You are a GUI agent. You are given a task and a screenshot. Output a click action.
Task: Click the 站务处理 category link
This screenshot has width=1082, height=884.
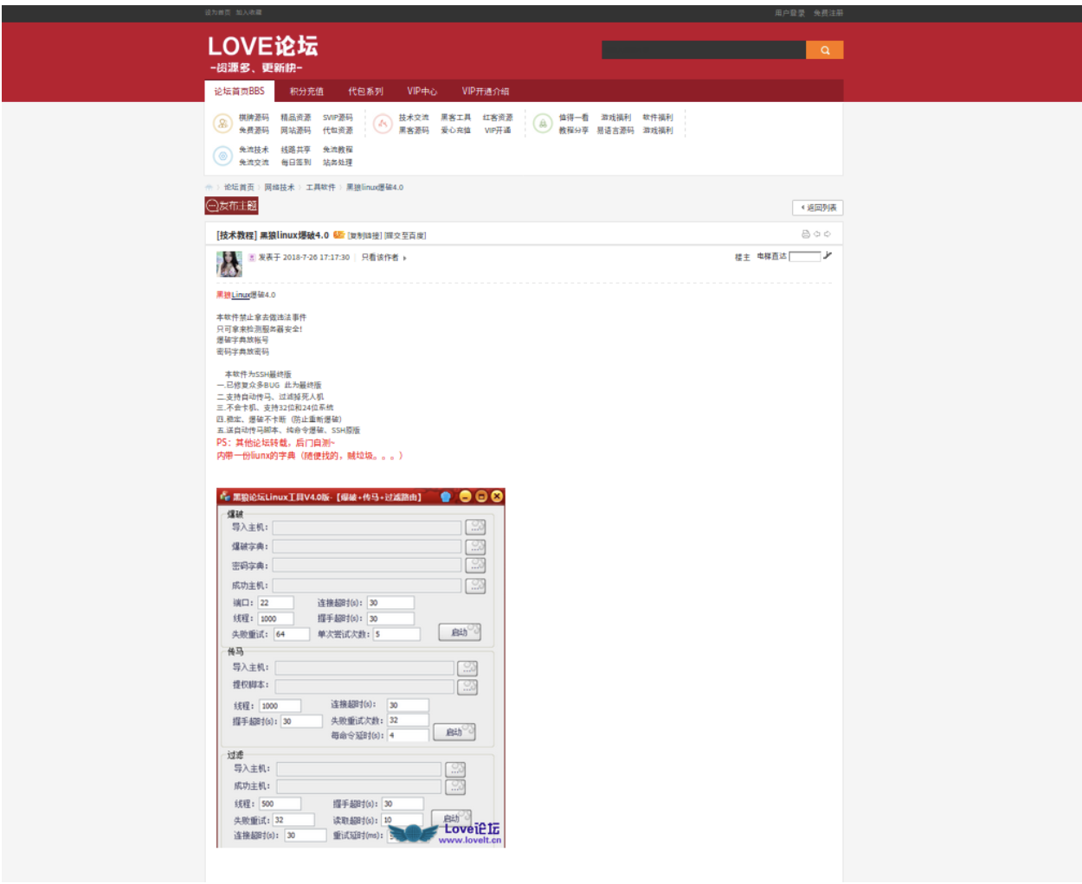pos(338,163)
